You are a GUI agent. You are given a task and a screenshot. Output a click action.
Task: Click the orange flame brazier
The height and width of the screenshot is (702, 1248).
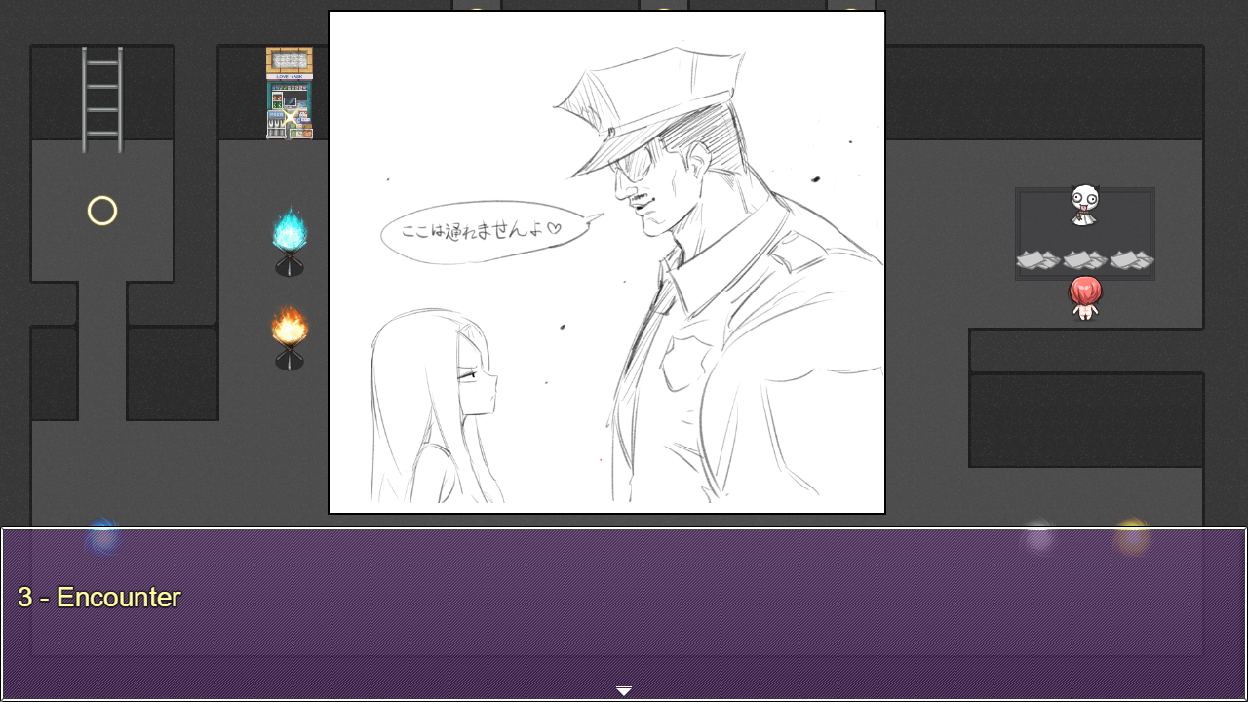click(x=290, y=337)
